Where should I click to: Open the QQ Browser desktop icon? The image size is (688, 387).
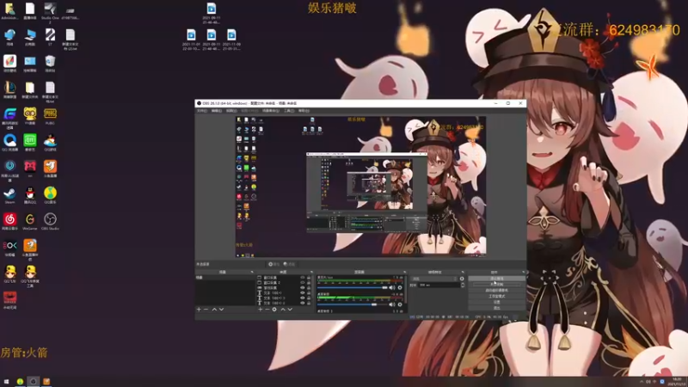point(9,143)
